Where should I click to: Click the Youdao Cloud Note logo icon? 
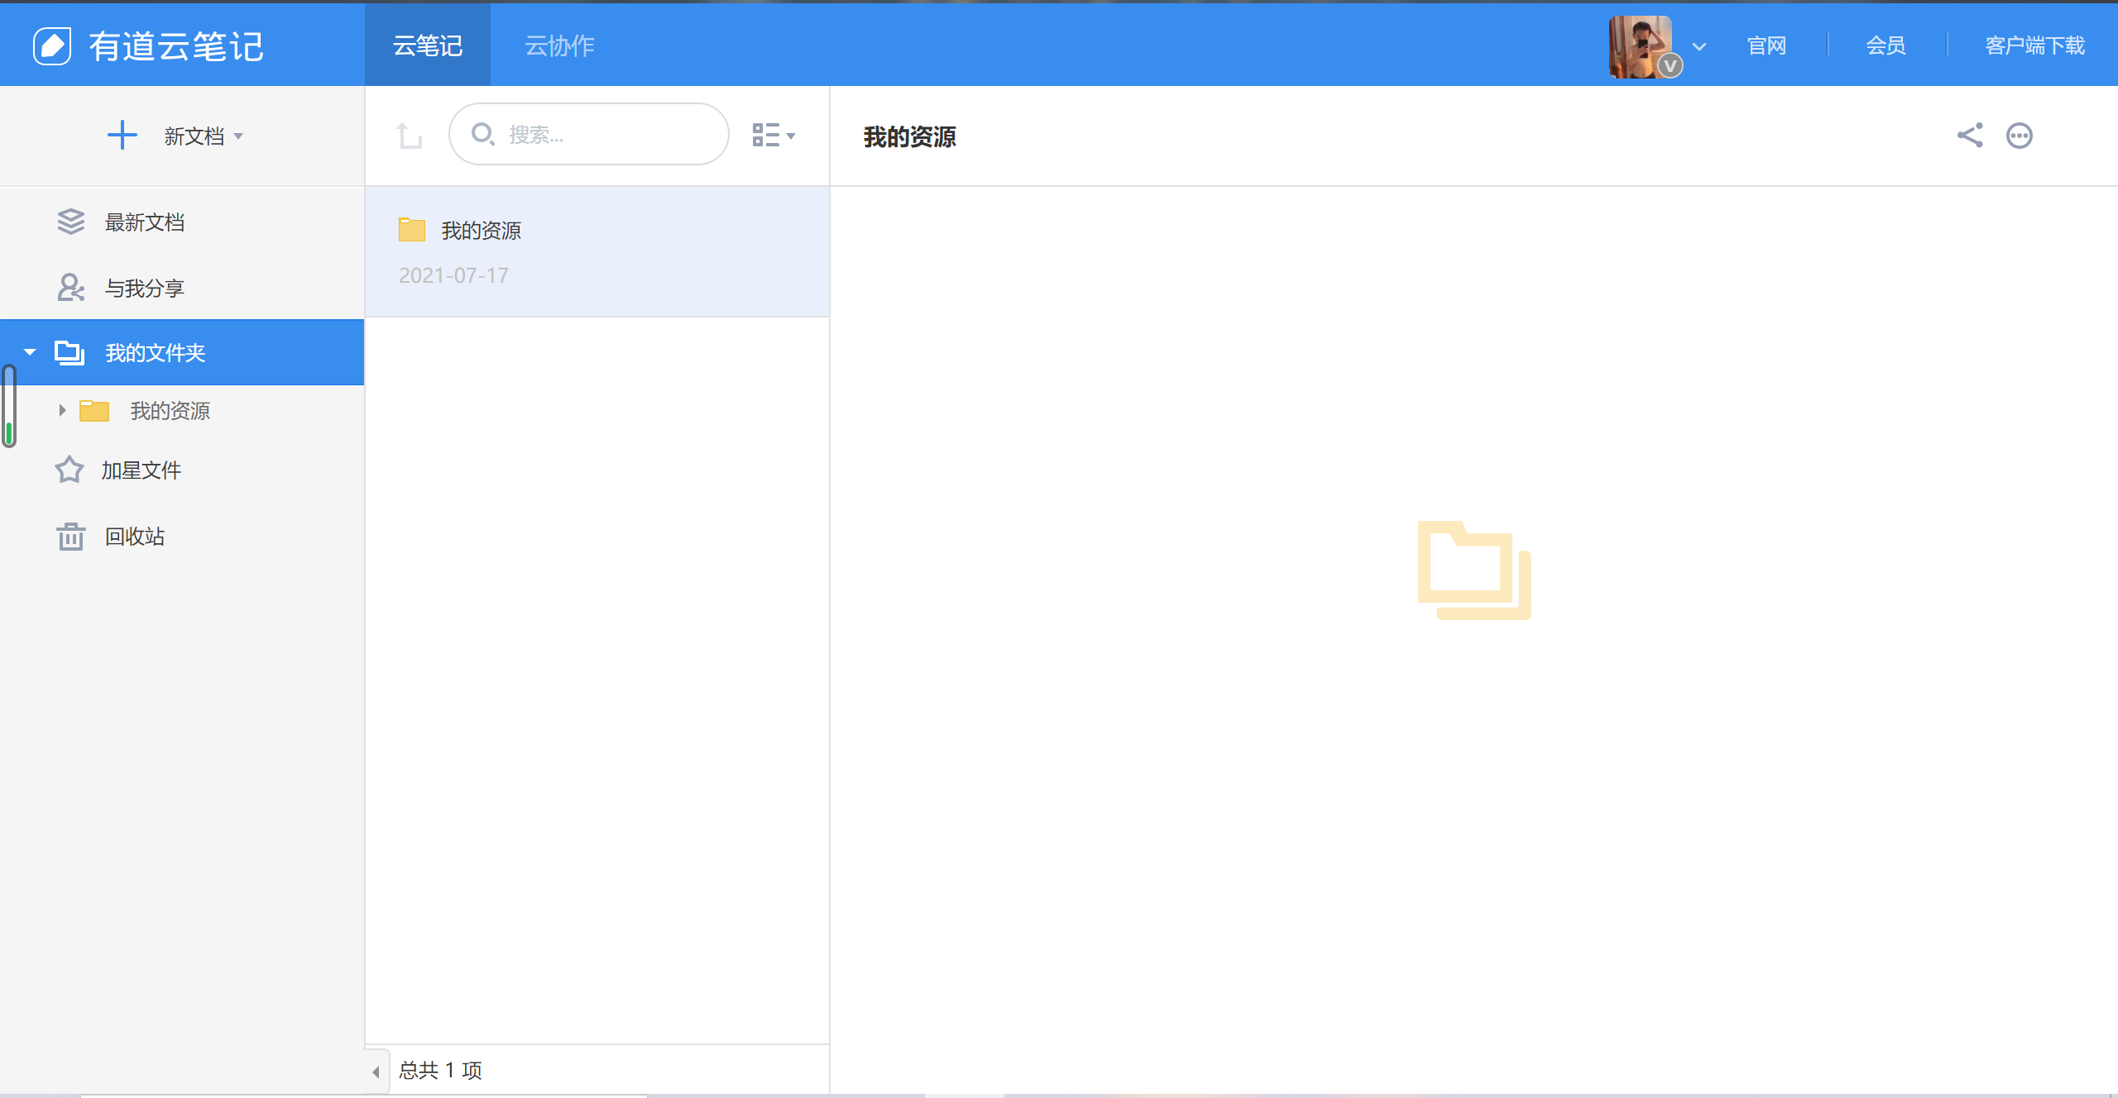pos(52,45)
